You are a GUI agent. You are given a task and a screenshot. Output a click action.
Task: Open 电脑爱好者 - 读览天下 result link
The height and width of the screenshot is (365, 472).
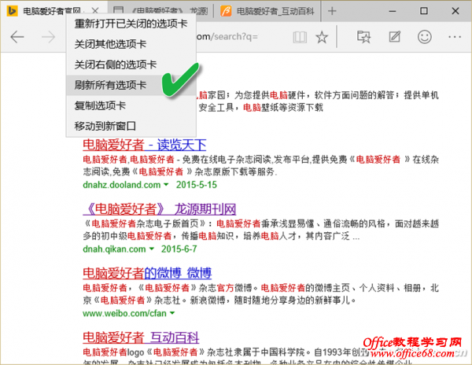[x=145, y=145]
